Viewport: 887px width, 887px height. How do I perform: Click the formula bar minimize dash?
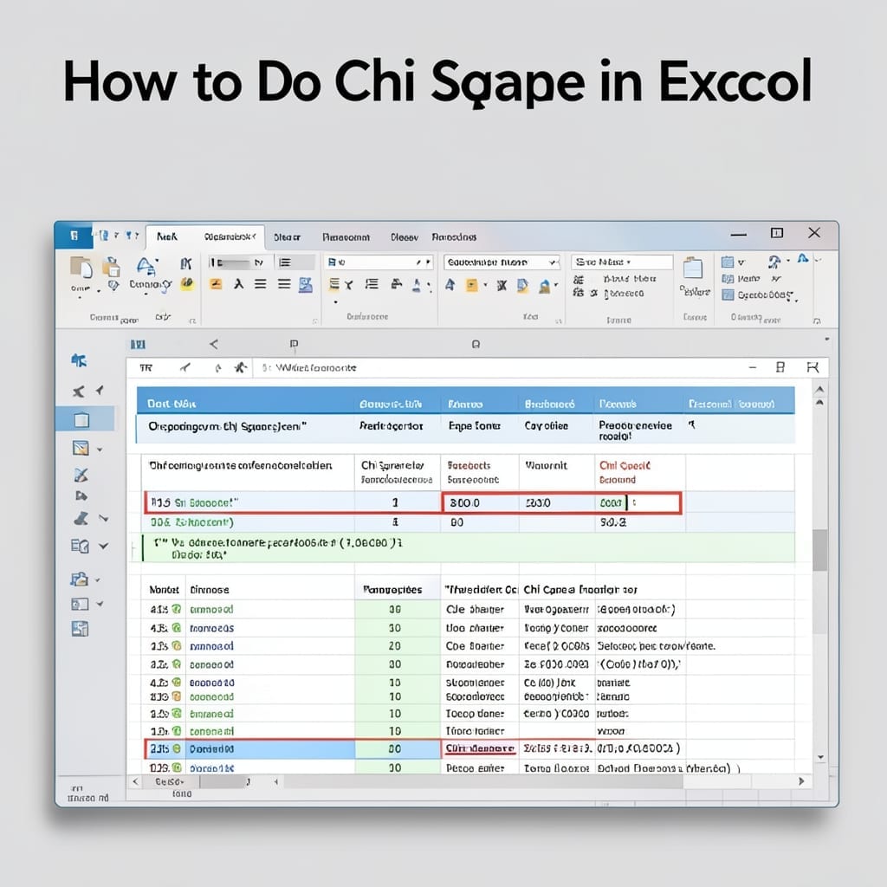point(753,367)
